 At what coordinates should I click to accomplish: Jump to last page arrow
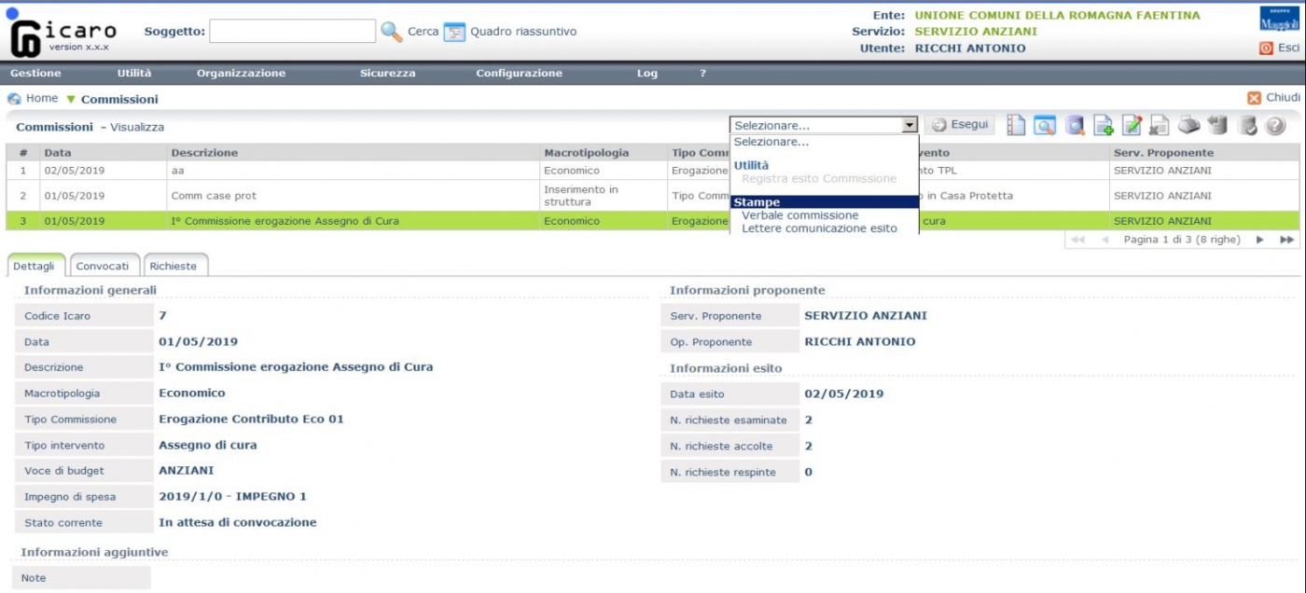click(1287, 240)
